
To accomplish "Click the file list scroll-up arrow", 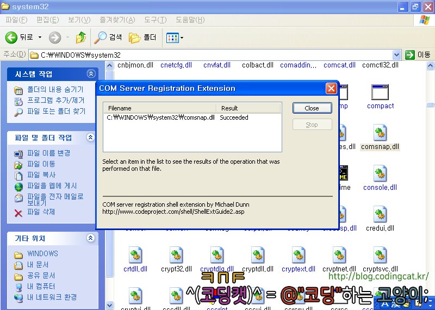I will [x=430, y=65].
